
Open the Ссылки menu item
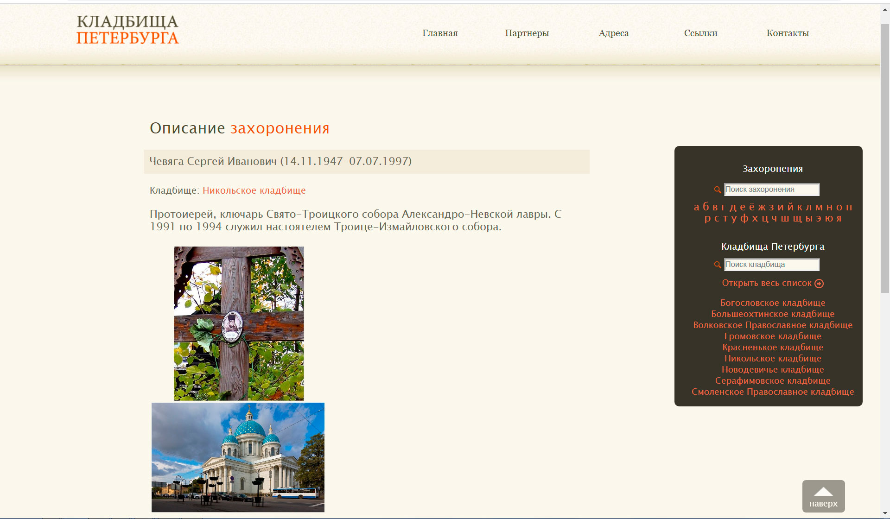pos(701,33)
